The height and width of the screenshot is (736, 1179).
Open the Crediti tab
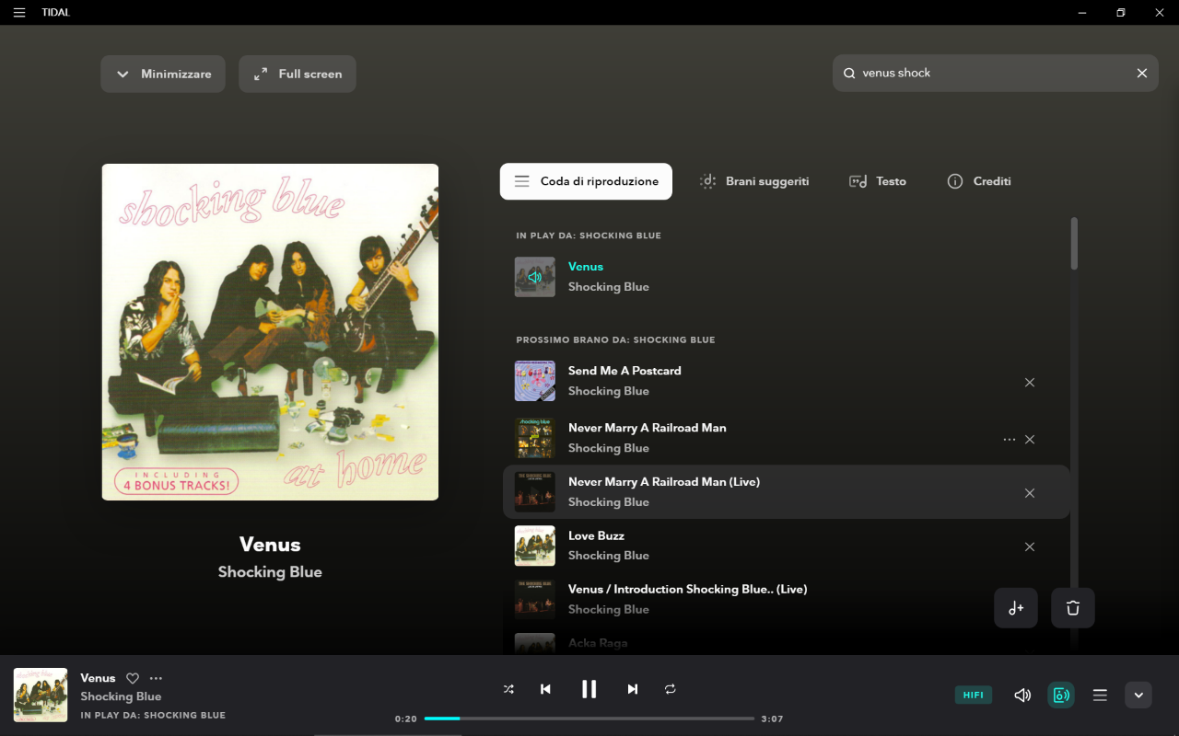[x=979, y=181]
